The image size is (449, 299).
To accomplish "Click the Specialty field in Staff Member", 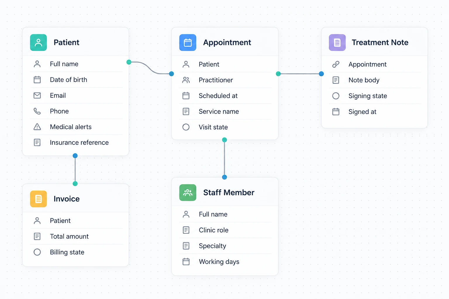I will pyautogui.click(x=225, y=246).
